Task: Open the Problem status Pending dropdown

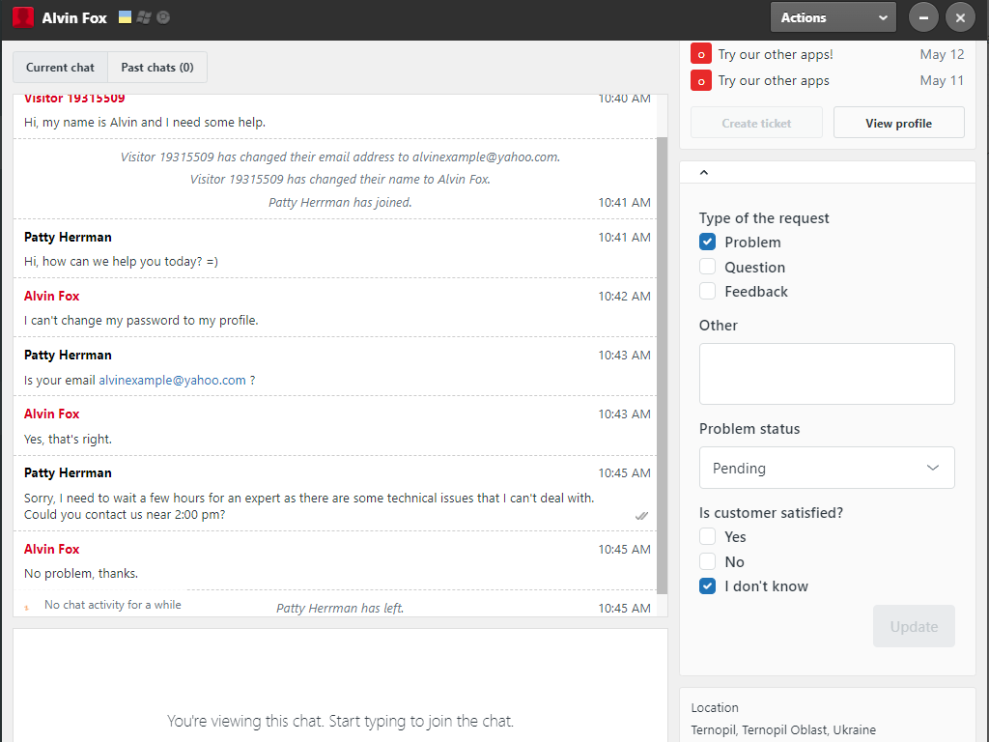Action: coord(827,469)
